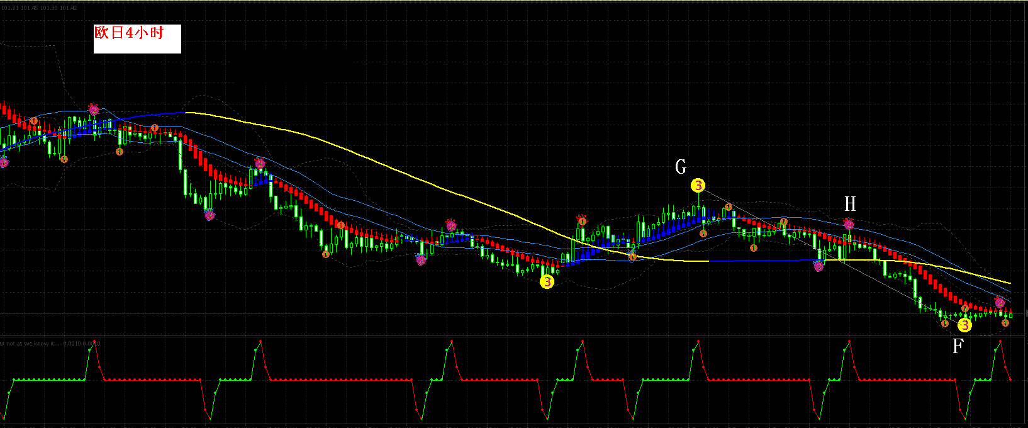Screen dimensions: 1028x428
Task: Select the OHLC price readout 101.31 101.45 101.30 101.42
Action: [x=39, y=8]
